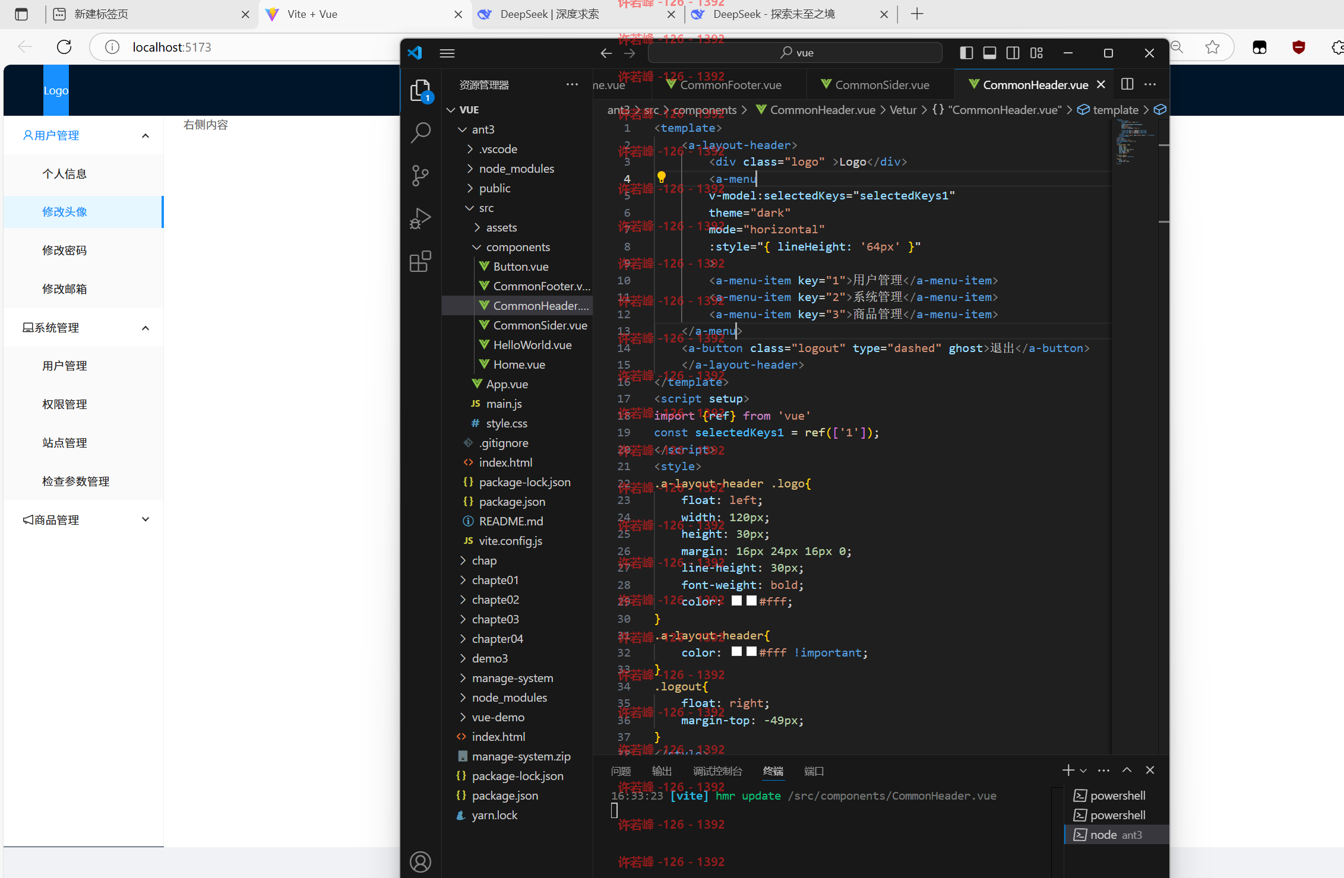Toggle the bottom panel layout icon
1344x878 pixels.
989,53
